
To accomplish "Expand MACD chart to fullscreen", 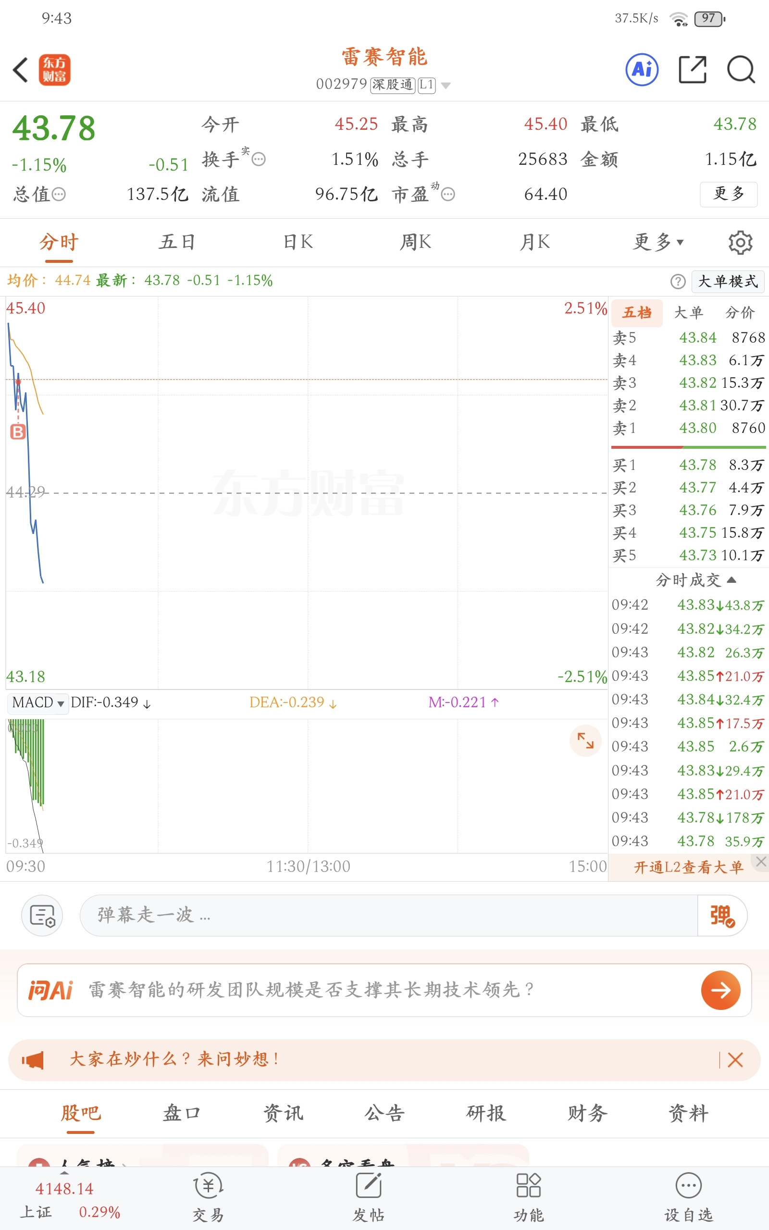I will click(x=585, y=740).
